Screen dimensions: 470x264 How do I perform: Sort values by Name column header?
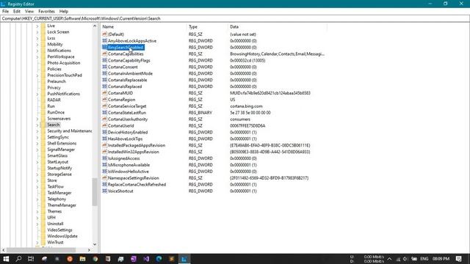[143, 26]
